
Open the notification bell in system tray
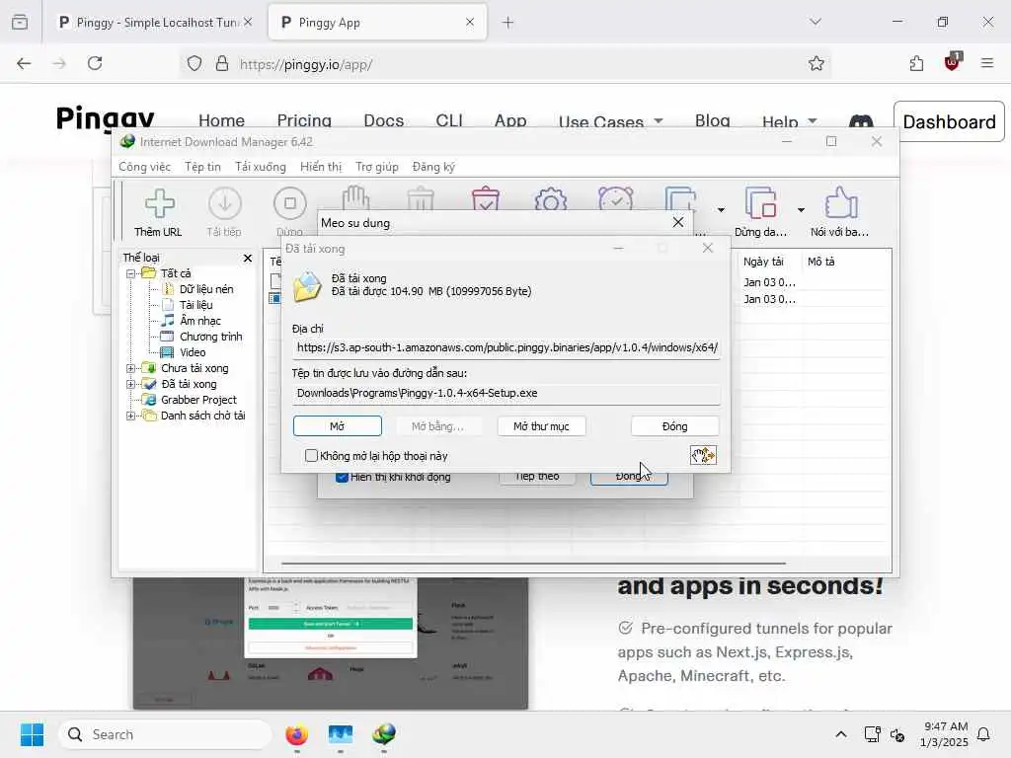coord(983,734)
